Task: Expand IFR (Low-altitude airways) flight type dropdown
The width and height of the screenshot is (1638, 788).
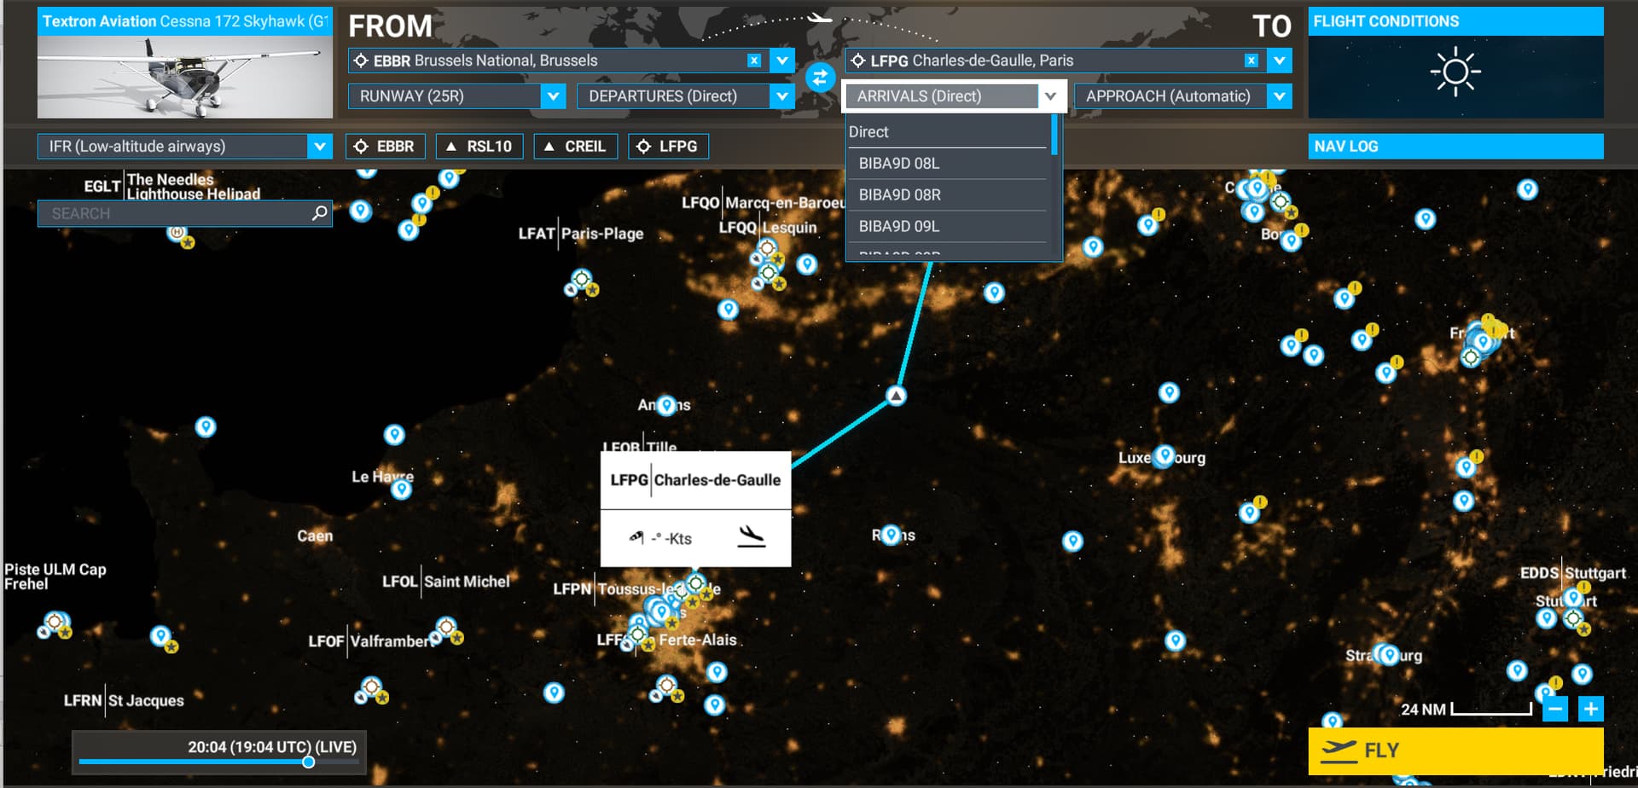Action: tap(319, 147)
